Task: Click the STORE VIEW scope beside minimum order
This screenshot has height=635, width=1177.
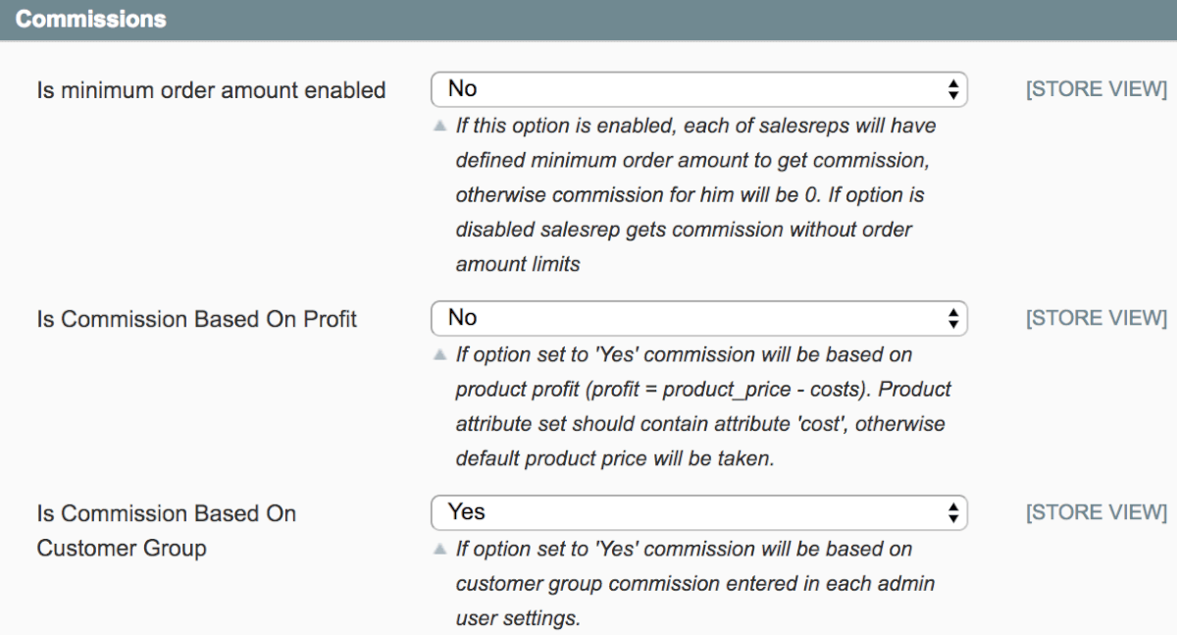Action: click(1096, 90)
